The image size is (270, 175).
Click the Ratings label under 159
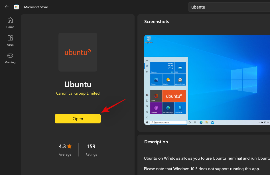tap(91, 154)
